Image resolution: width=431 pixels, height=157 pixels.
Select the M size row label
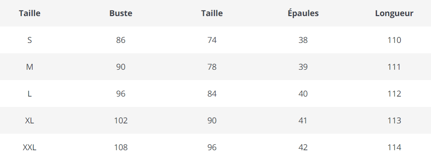29,67
